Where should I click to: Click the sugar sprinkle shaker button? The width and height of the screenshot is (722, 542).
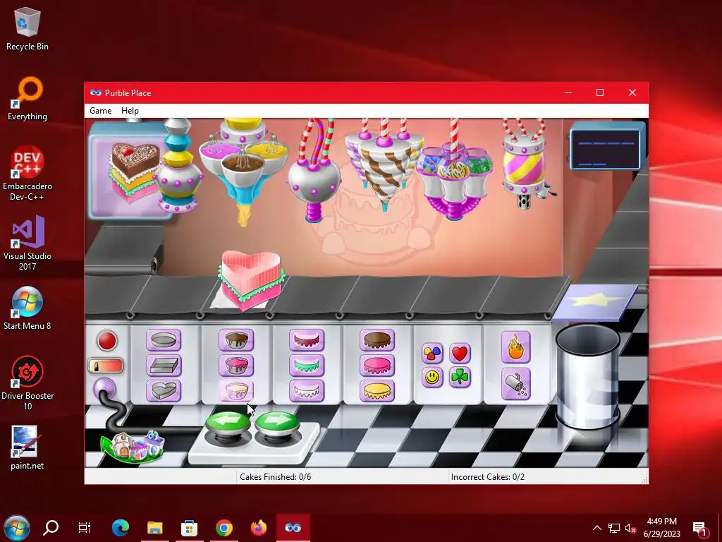(515, 384)
